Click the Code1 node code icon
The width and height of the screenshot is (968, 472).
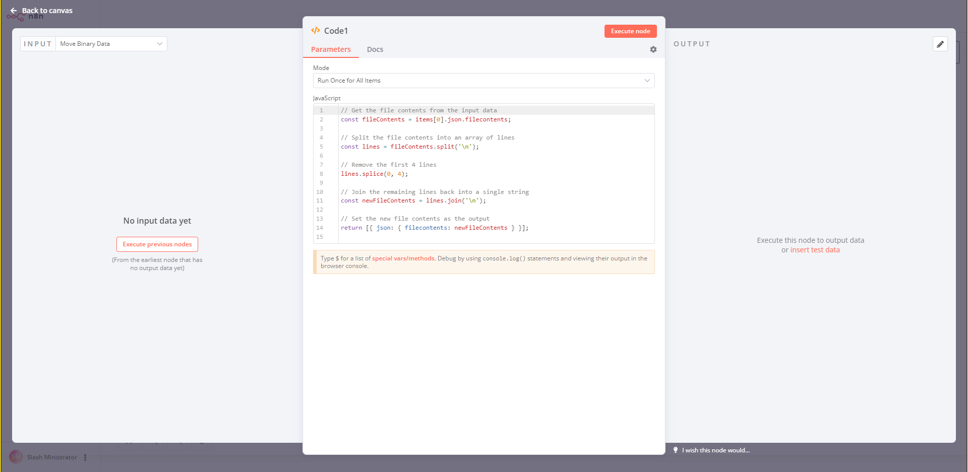pyautogui.click(x=316, y=31)
